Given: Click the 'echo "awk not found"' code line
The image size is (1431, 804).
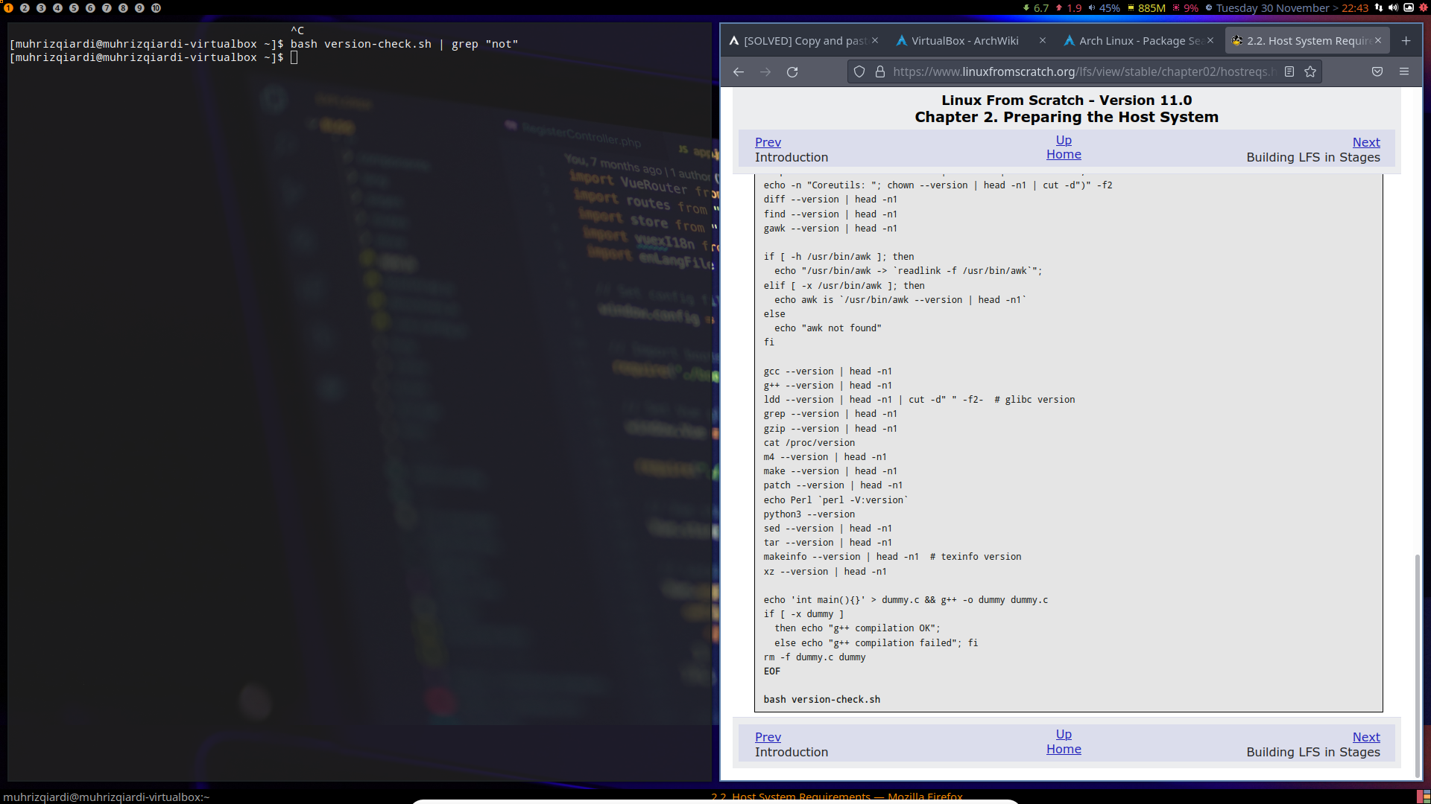Looking at the screenshot, I should pyautogui.click(x=827, y=328).
